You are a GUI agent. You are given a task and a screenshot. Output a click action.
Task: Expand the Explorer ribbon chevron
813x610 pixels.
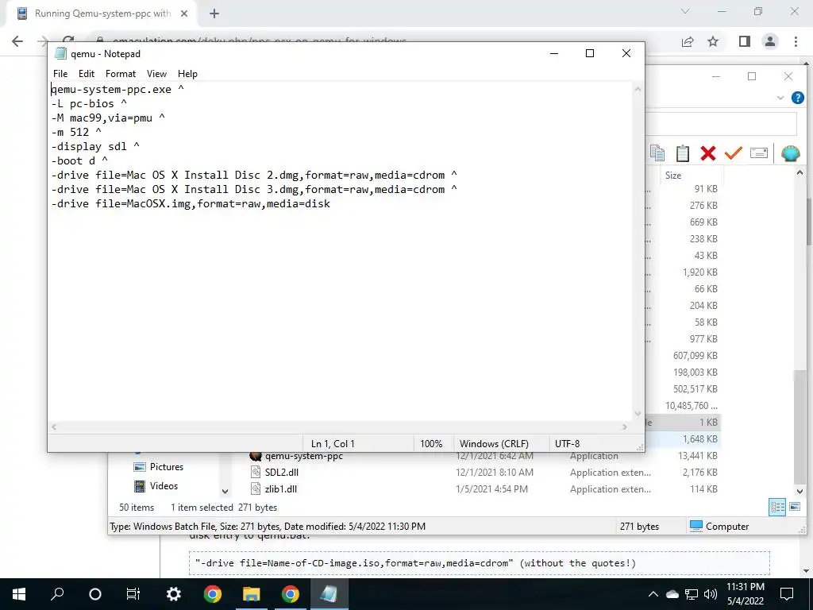(x=780, y=98)
